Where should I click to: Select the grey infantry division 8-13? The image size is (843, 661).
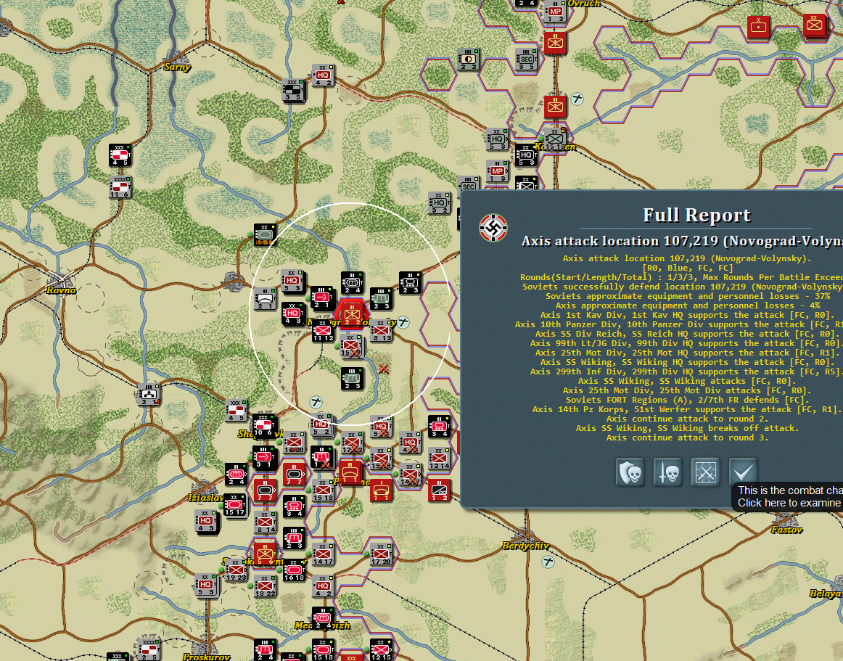pos(381,330)
